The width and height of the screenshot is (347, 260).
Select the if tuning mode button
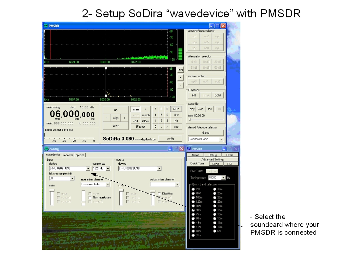[146, 109]
